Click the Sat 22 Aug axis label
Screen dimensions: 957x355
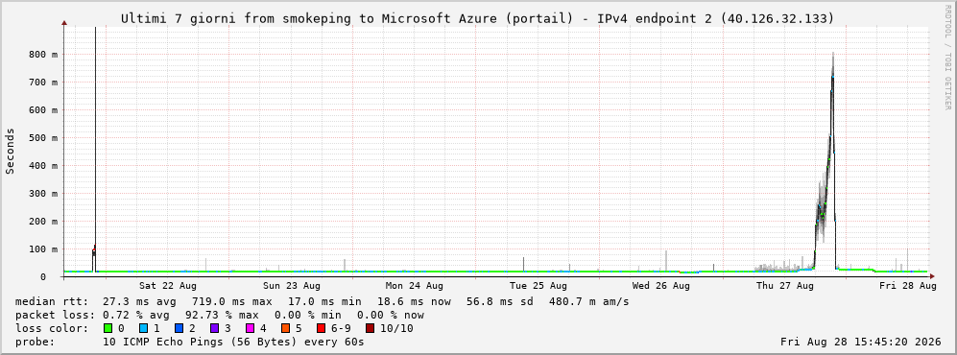tap(167, 286)
